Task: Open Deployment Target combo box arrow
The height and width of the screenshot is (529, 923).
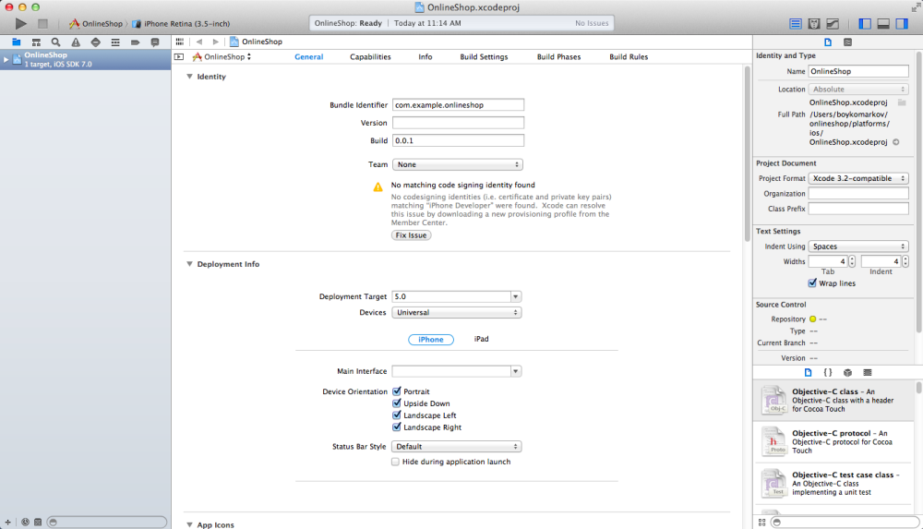Action: [x=516, y=296]
